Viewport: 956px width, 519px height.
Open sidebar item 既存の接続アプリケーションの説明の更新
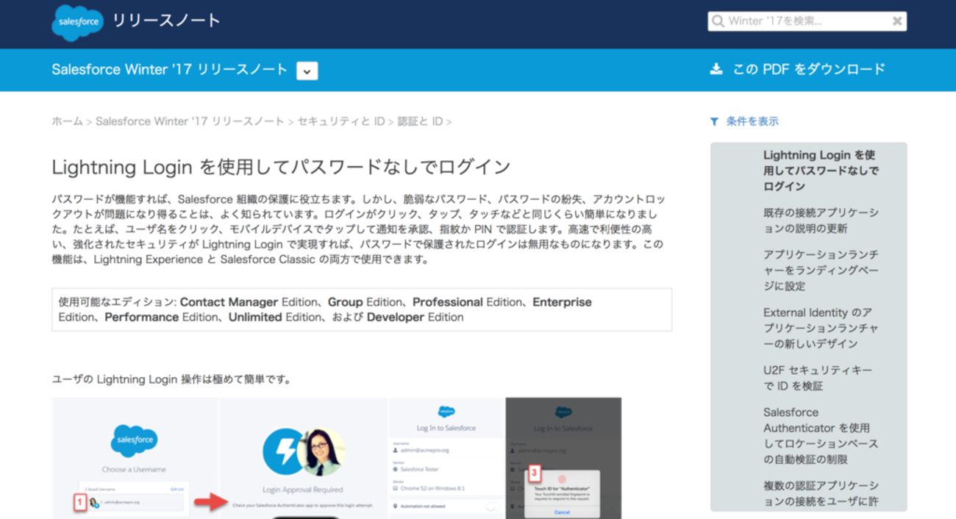click(x=821, y=221)
